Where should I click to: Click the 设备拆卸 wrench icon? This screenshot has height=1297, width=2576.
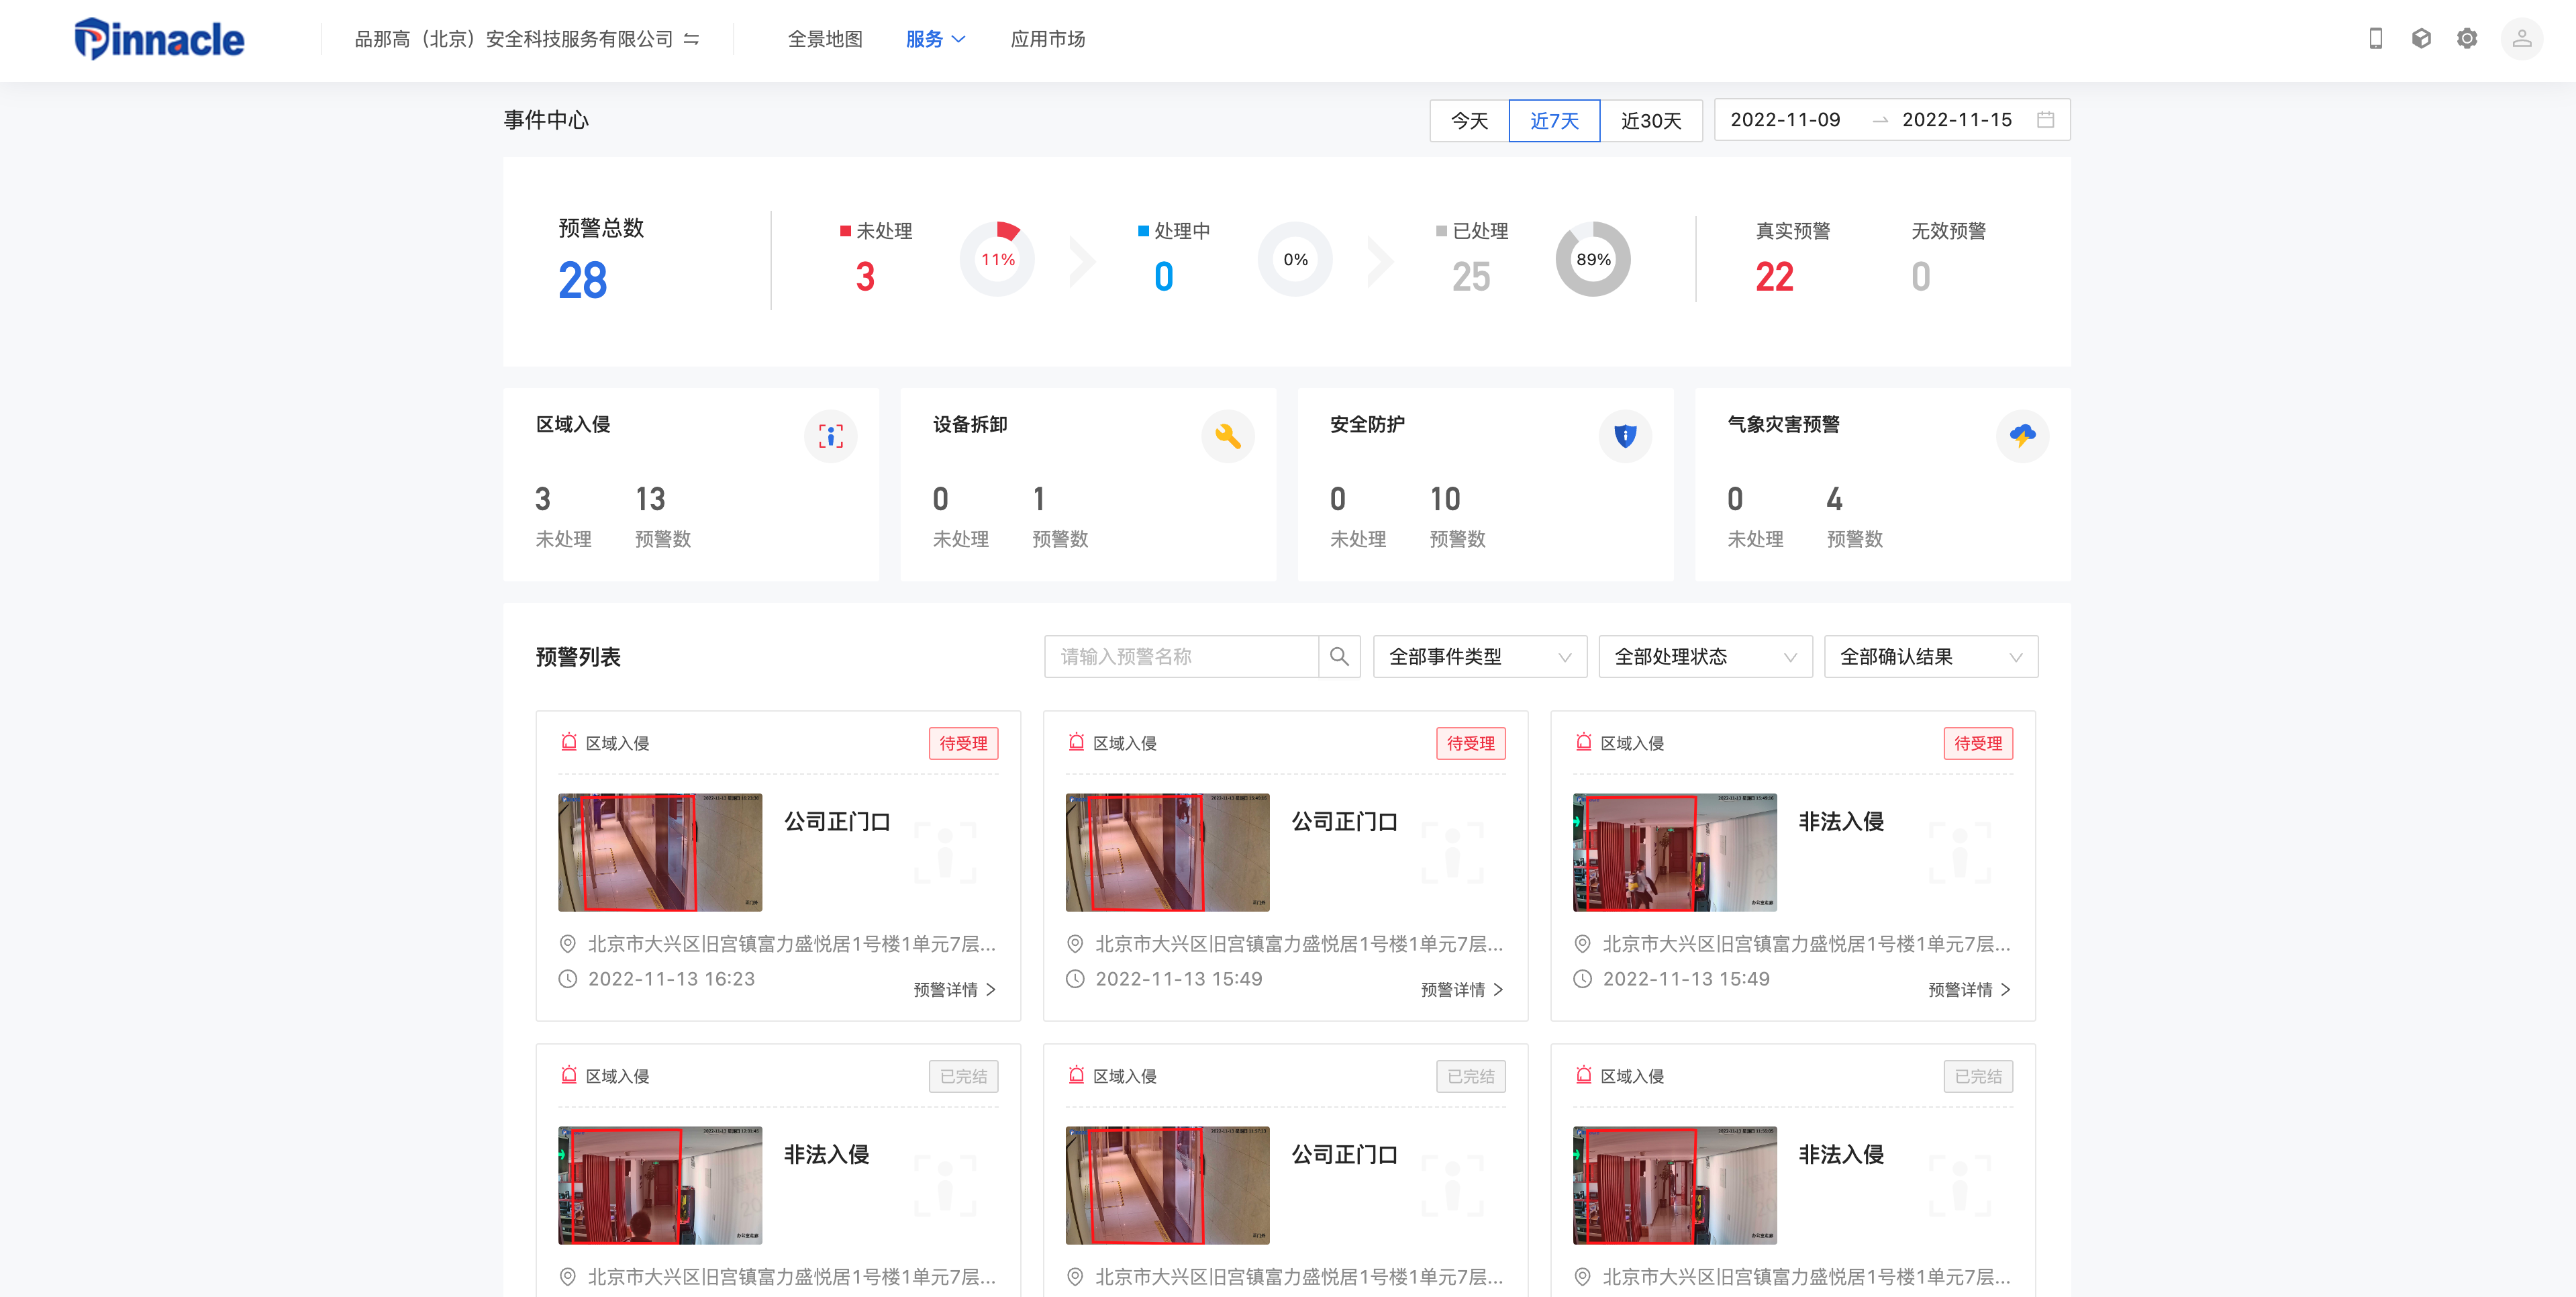coord(1227,436)
